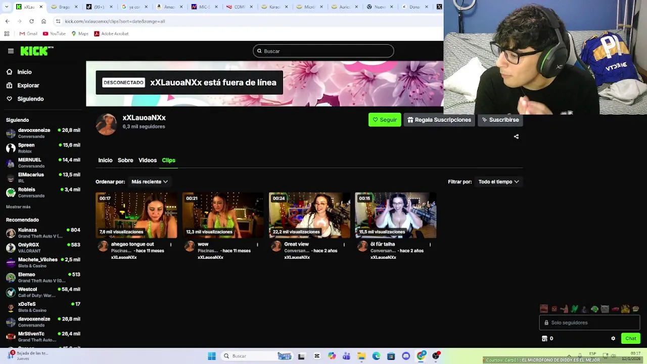Screen dimensions: 647x364
Task: Pick the gray cat emote in chat
Action: click(x=605, y=309)
